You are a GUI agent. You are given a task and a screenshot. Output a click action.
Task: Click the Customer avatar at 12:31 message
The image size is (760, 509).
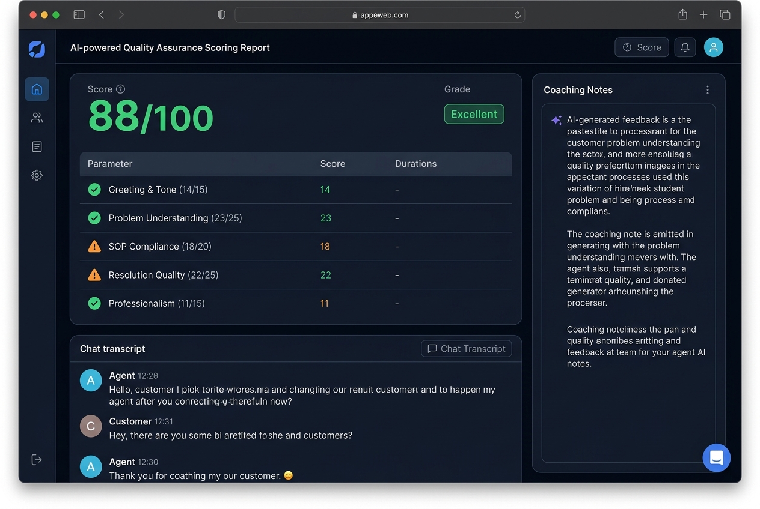pyautogui.click(x=91, y=426)
